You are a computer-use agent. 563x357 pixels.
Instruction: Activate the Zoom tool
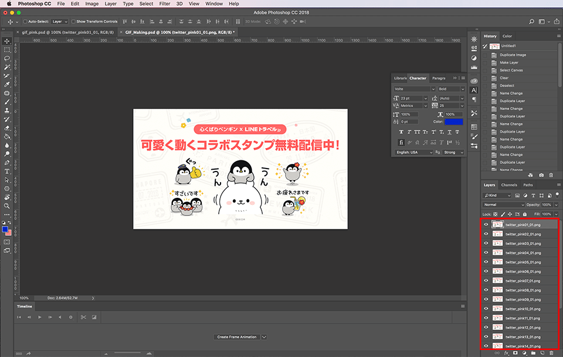tap(7, 206)
